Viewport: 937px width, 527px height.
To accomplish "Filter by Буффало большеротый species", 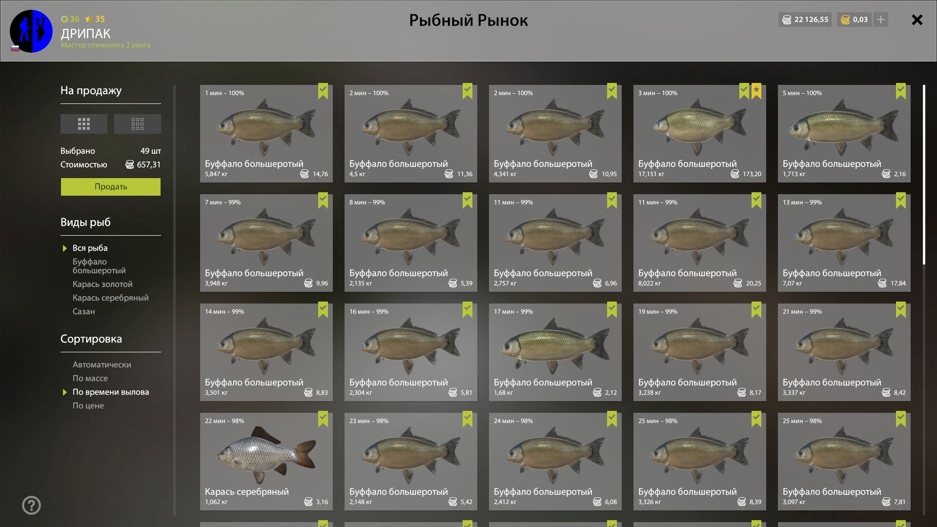I will (99, 266).
